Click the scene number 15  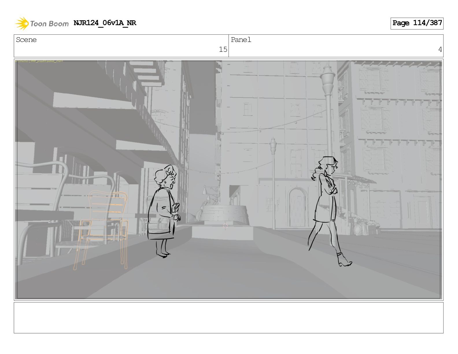click(223, 49)
